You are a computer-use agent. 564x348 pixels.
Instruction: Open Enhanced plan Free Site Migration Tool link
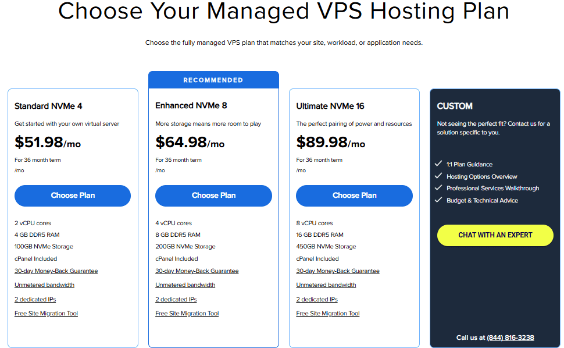[187, 314]
